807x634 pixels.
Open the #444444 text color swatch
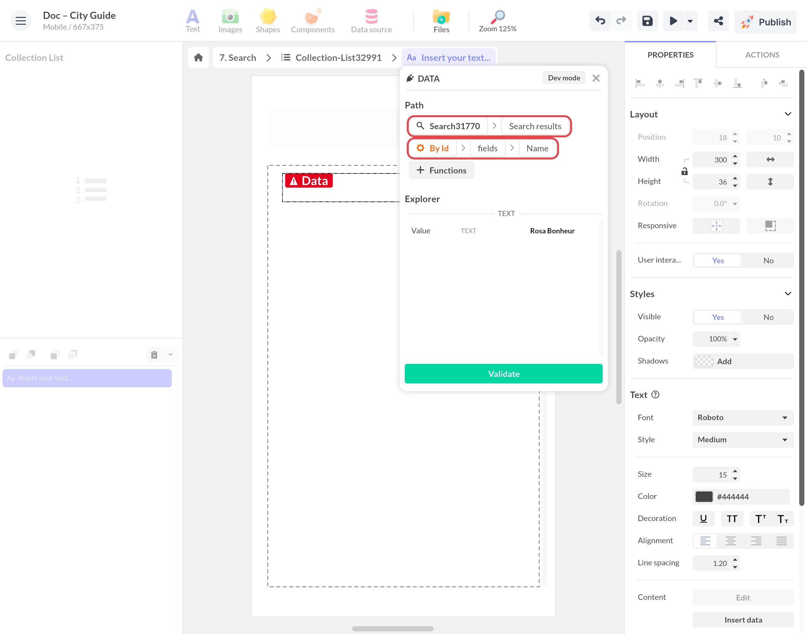704,497
